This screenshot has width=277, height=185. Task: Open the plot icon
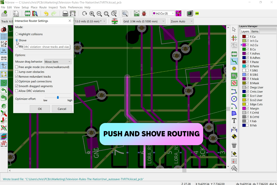72,14
